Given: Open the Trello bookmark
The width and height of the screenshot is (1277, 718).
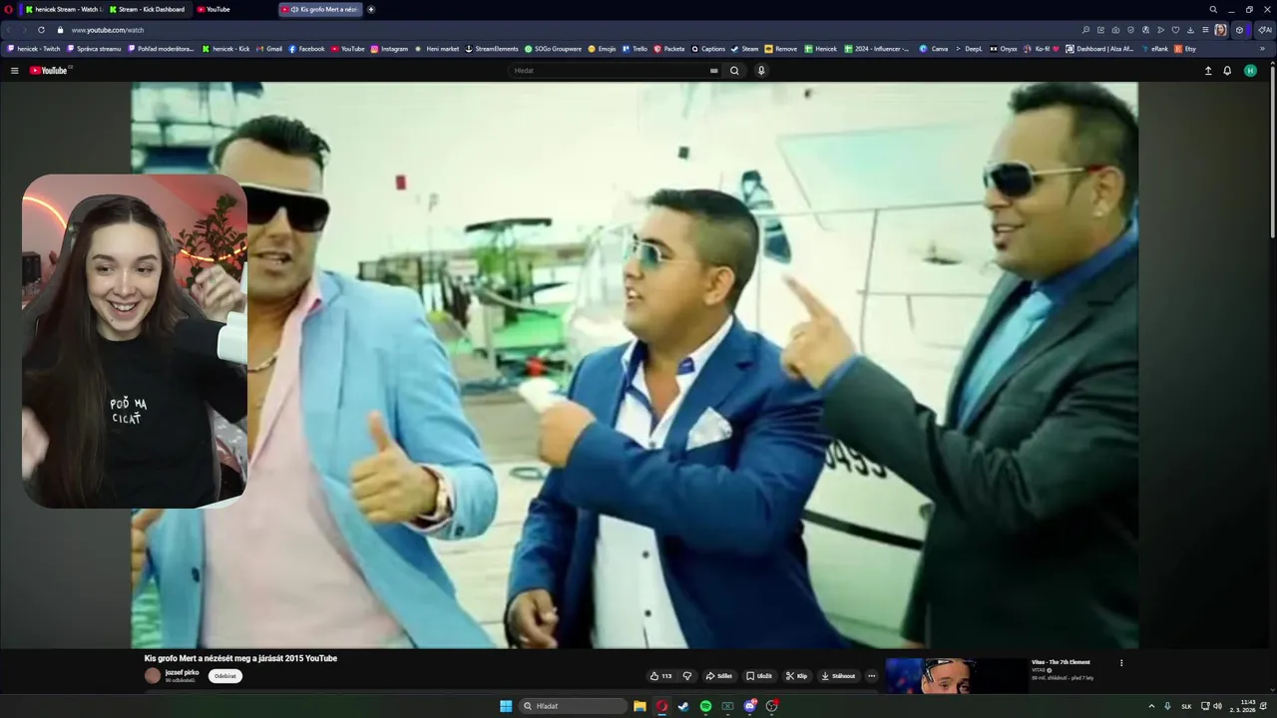Looking at the screenshot, I should [635, 49].
